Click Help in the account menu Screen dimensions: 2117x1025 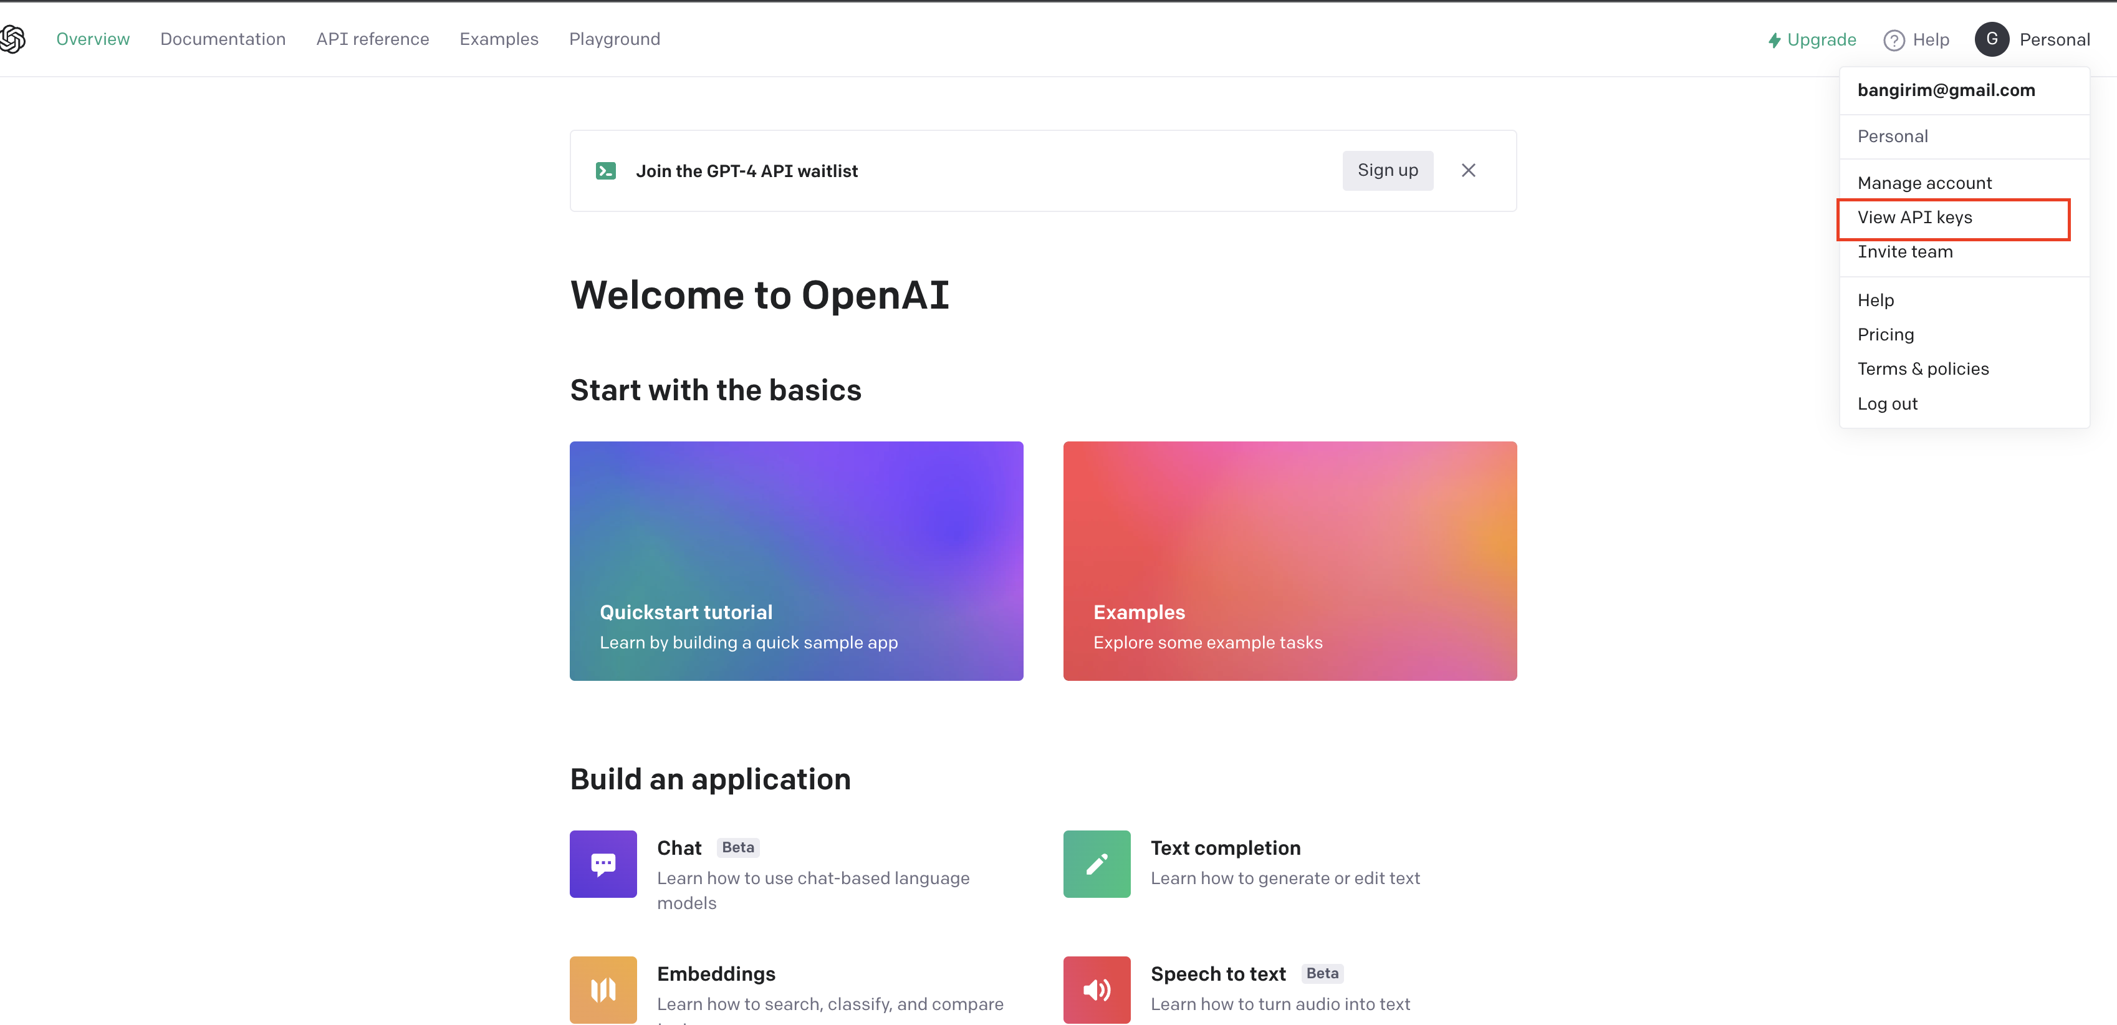click(1875, 300)
